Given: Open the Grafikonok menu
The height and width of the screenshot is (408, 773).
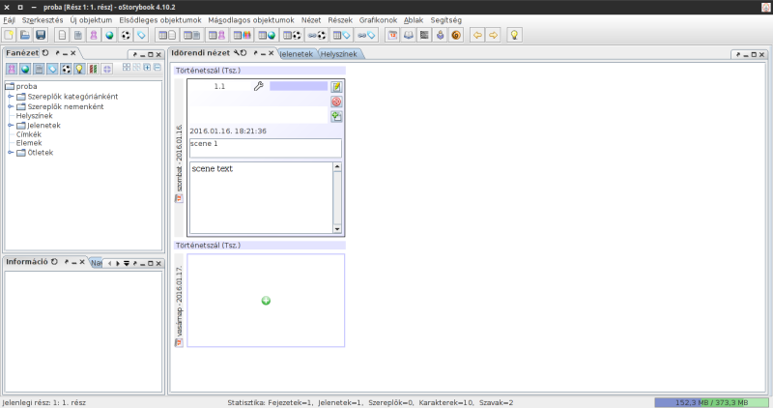Looking at the screenshot, I should 378,20.
